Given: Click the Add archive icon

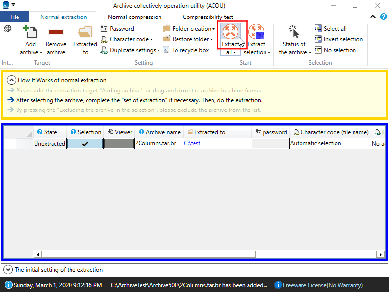Looking at the screenshot, I should click(x=31, y=33).
